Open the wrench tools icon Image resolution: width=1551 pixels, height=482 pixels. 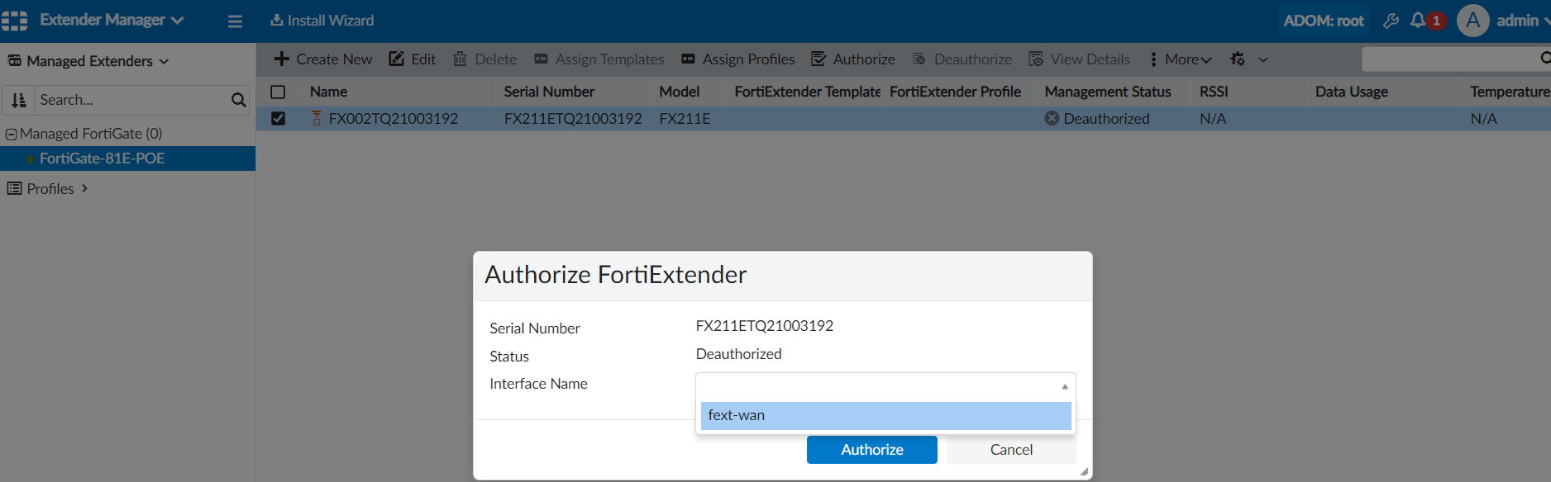coord(1391,21)
